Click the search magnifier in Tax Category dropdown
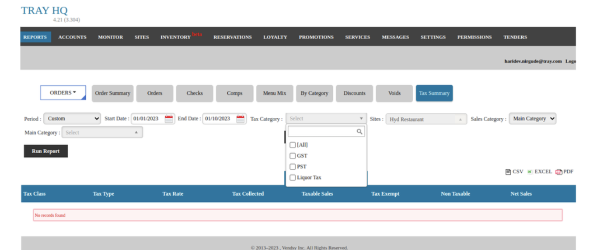Screen dimensions: 593x250 [359, 131]
